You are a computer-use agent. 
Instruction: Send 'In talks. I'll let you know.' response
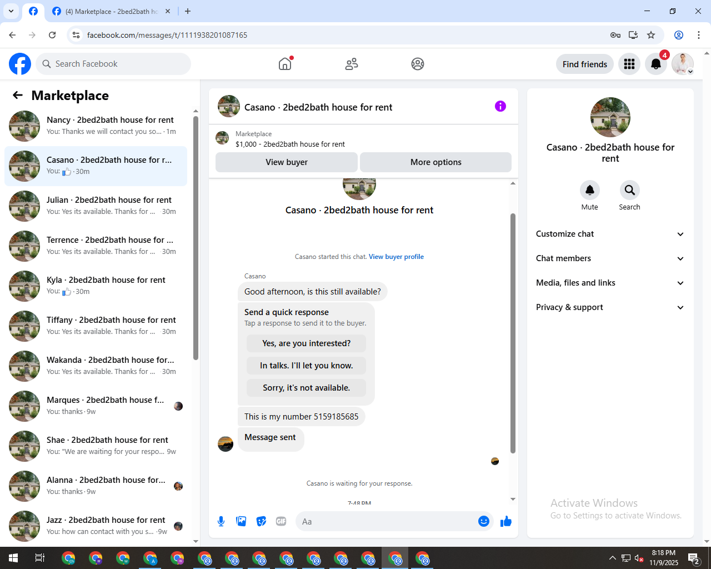click(307, 366)
